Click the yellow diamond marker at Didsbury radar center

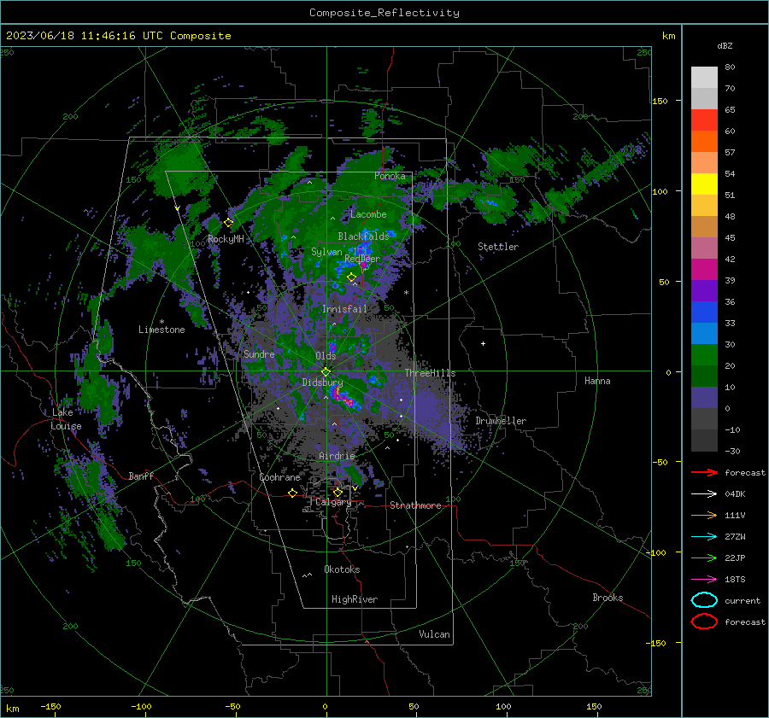(x=326, y=371)
